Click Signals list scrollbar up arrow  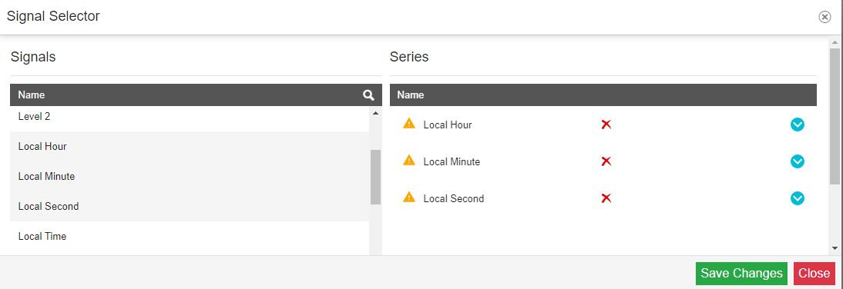point(375,113)
